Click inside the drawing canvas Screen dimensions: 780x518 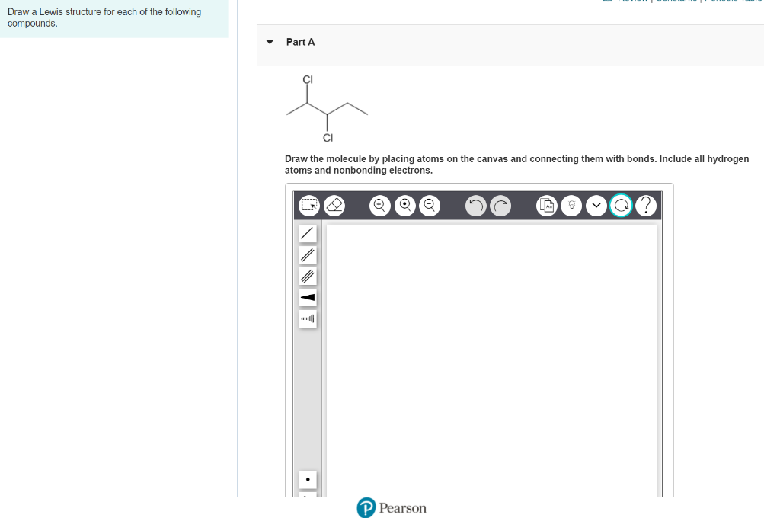pos(491,360)
